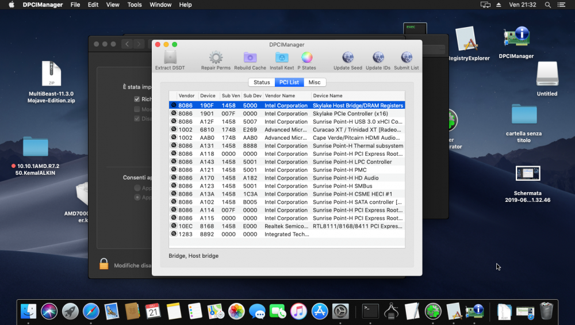Open Clover Configurator in the Dock

pyautogui.click(x=433, y=311)
